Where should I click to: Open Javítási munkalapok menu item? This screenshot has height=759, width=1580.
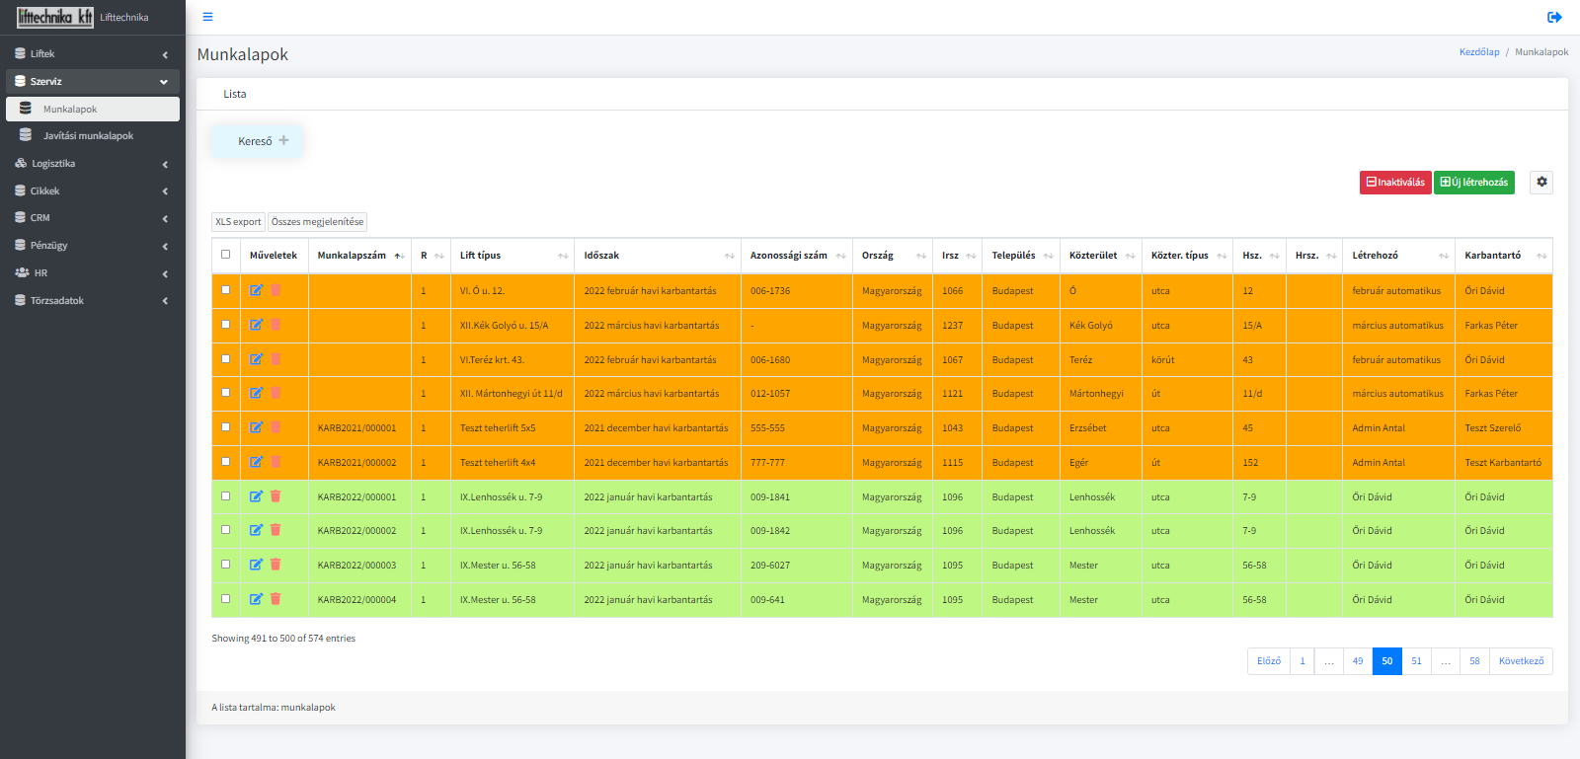tap(93, 136)
